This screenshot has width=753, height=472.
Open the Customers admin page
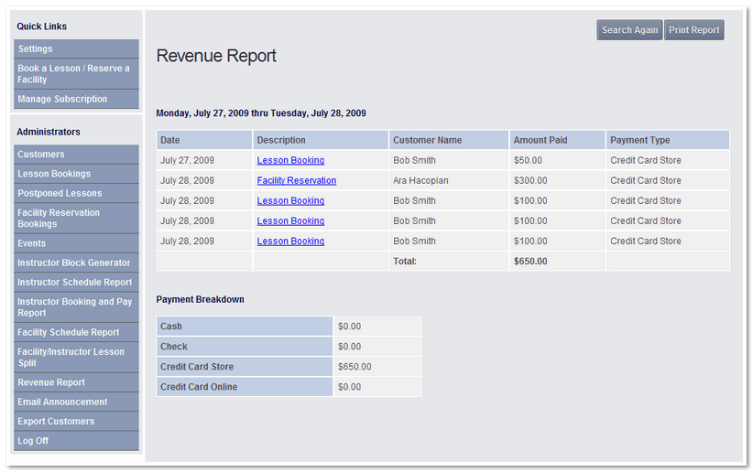pyautogui.click(x=76, y=155)
